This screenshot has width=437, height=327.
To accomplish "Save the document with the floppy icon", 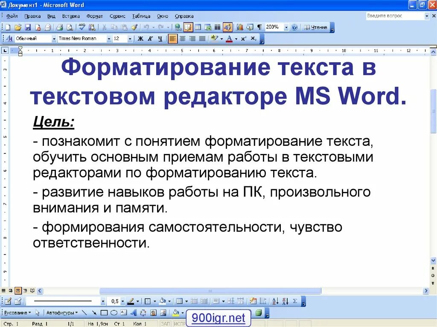I will click(28, 27).
